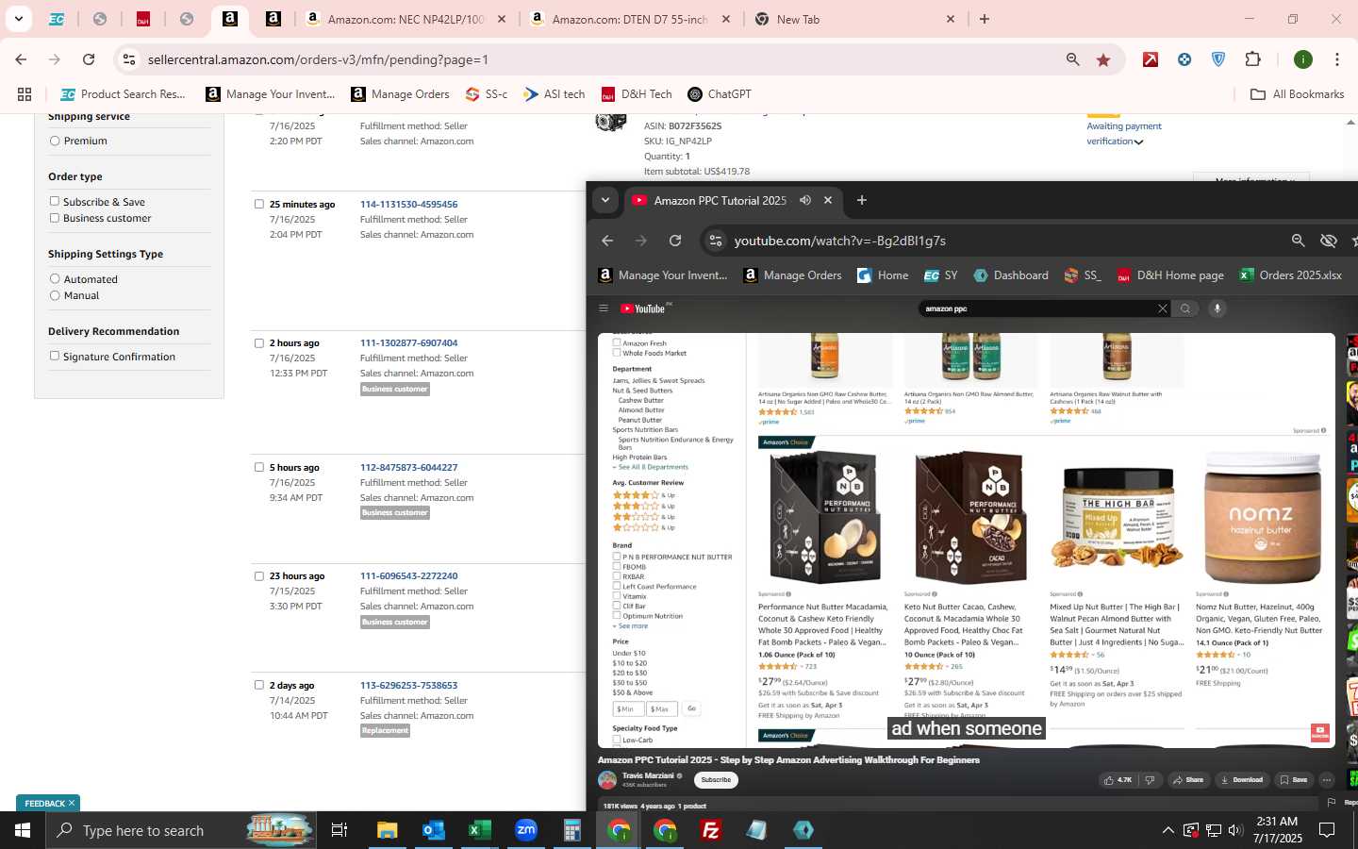Viewport: 1358px width, 849px height.
Task: Launch Excel from the taskbar
Action: tap(479, 830)
